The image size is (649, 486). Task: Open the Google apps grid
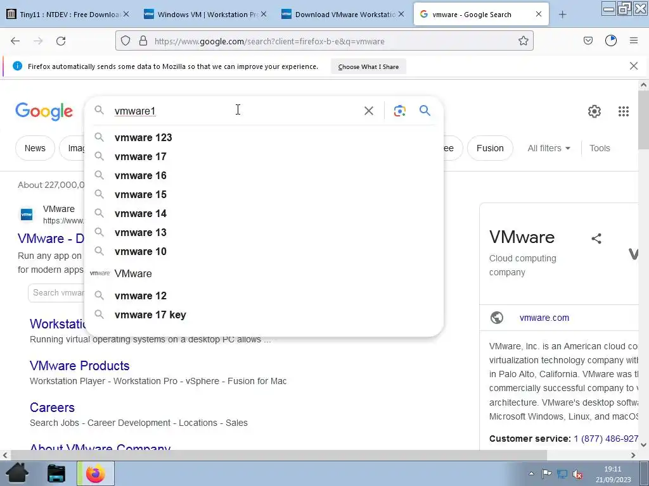[624, 111]
